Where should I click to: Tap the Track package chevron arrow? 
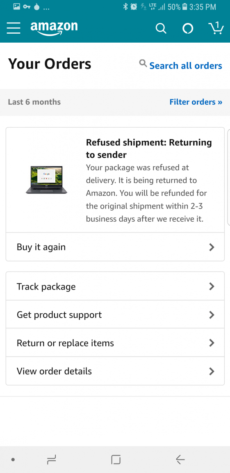tap(212, 286)
